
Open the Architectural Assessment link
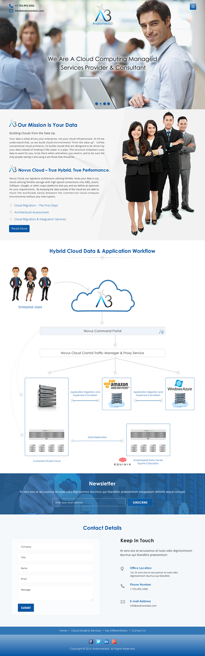(x=31, y=212)
